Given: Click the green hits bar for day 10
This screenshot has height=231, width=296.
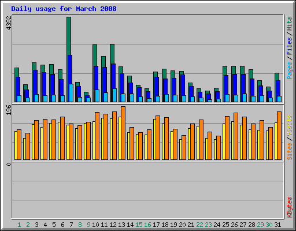Looking at the screenshot, I should (95, 55).
